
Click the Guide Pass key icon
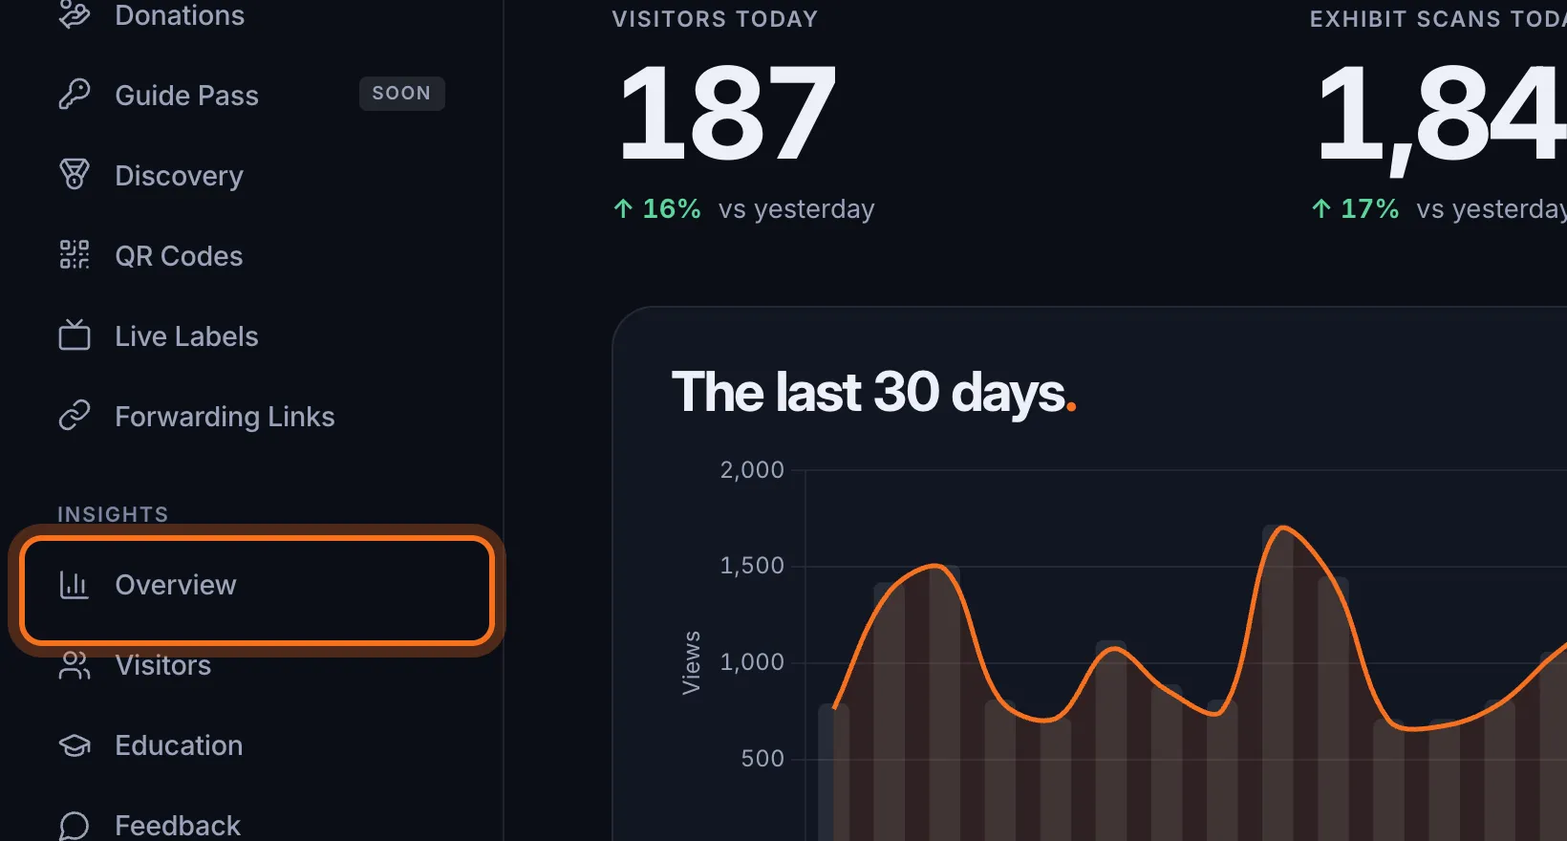click(x=75, y=95)
